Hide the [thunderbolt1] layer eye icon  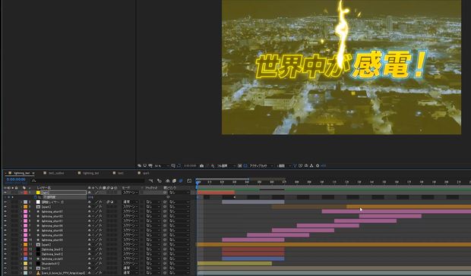(x=5, y=264)
